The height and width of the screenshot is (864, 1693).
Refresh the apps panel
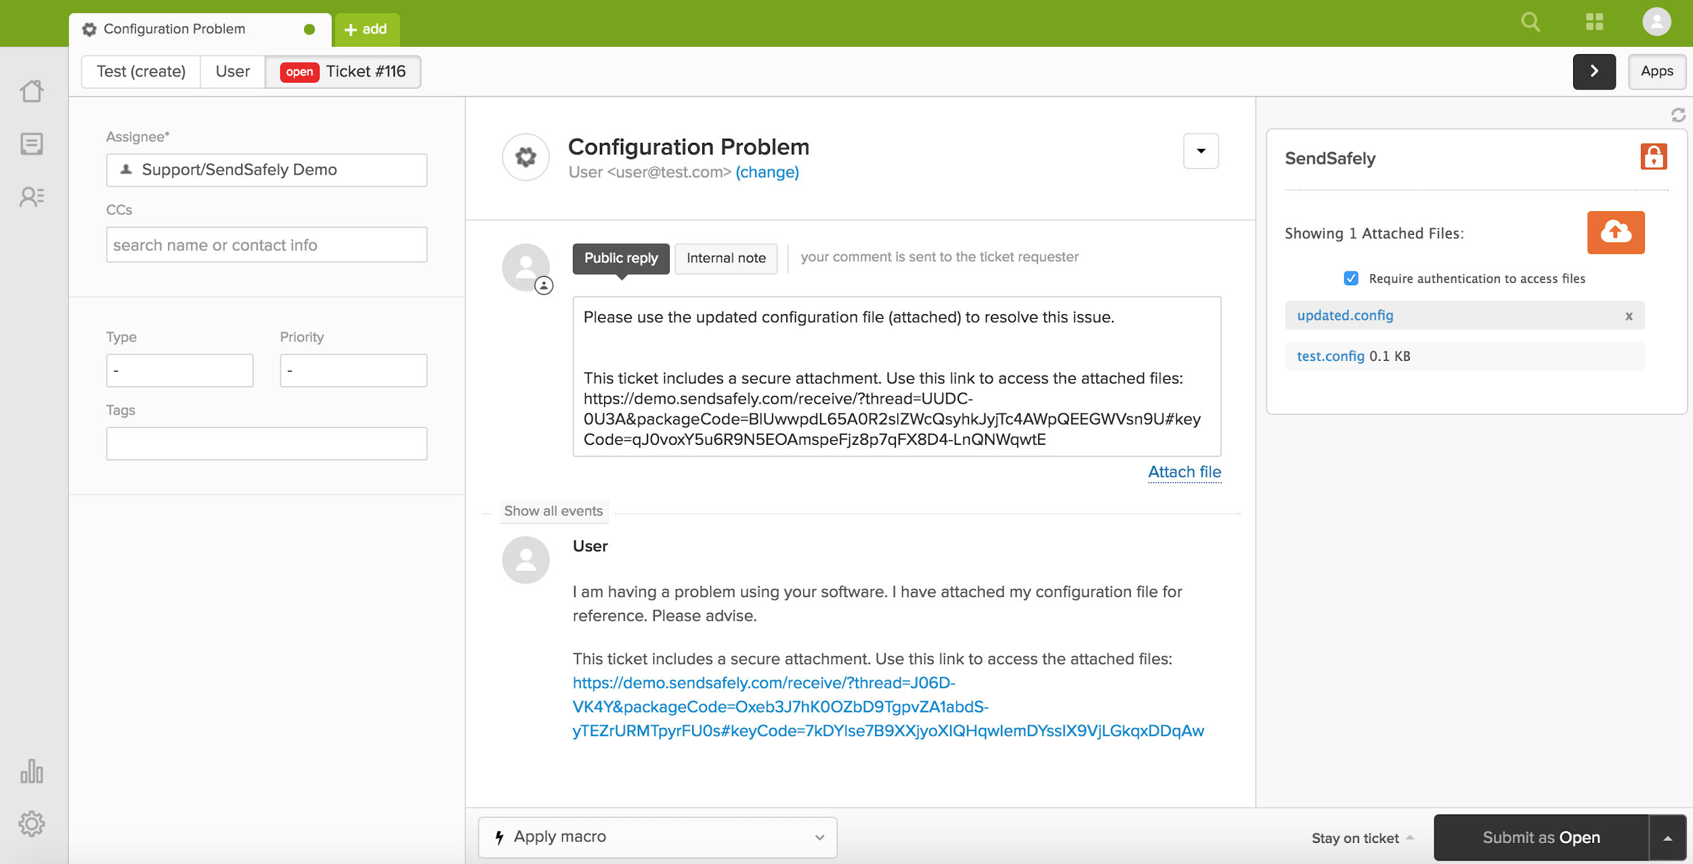(x=1677, y=115)
